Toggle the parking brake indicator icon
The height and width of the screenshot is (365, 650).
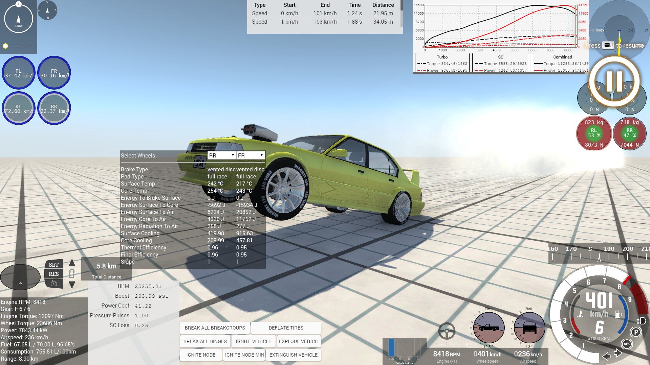(x=636, y=332)
